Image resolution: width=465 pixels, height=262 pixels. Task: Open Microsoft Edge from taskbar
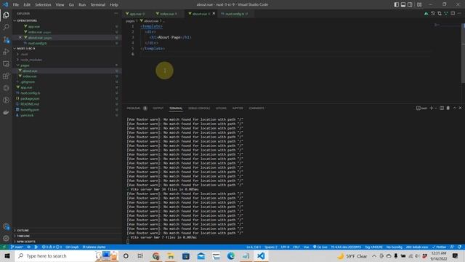(231, 255)
